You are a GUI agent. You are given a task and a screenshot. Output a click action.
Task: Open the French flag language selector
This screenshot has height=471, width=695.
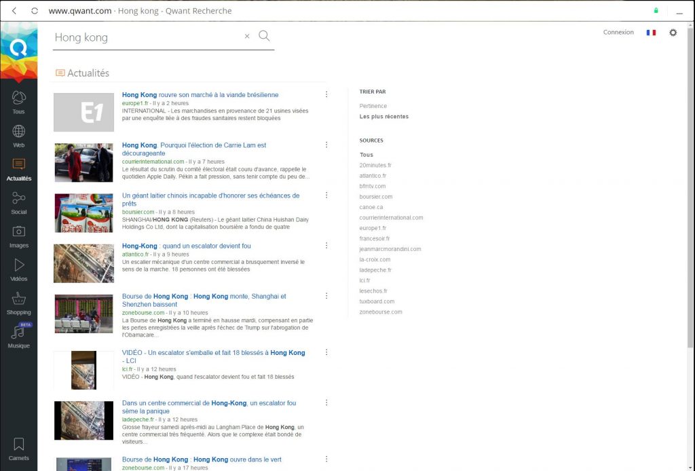coord(651,33)
